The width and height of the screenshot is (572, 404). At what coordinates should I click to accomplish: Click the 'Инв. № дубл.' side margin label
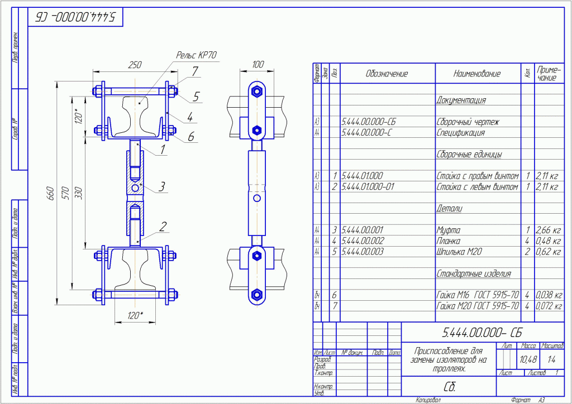15,263
